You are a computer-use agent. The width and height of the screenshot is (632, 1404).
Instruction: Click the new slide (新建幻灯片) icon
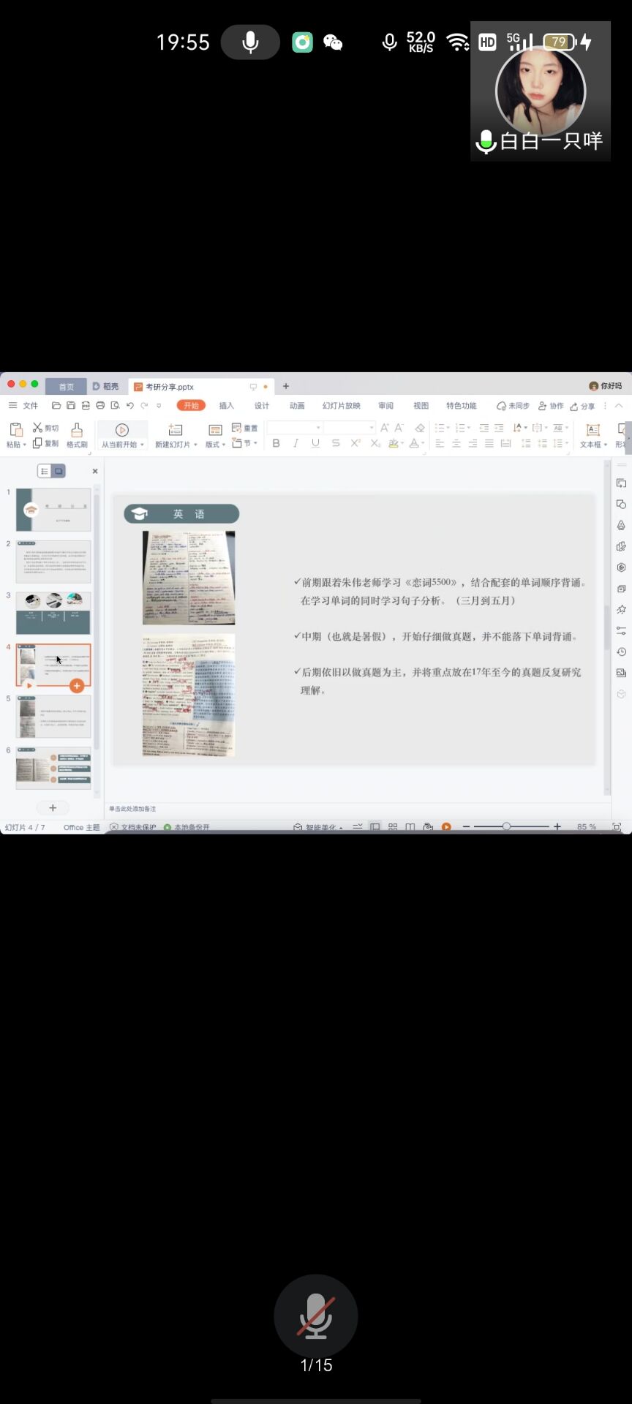pos(175,430)
